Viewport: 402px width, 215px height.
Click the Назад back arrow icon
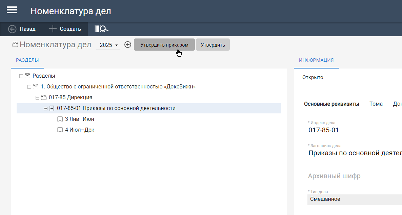pos(12,29)
